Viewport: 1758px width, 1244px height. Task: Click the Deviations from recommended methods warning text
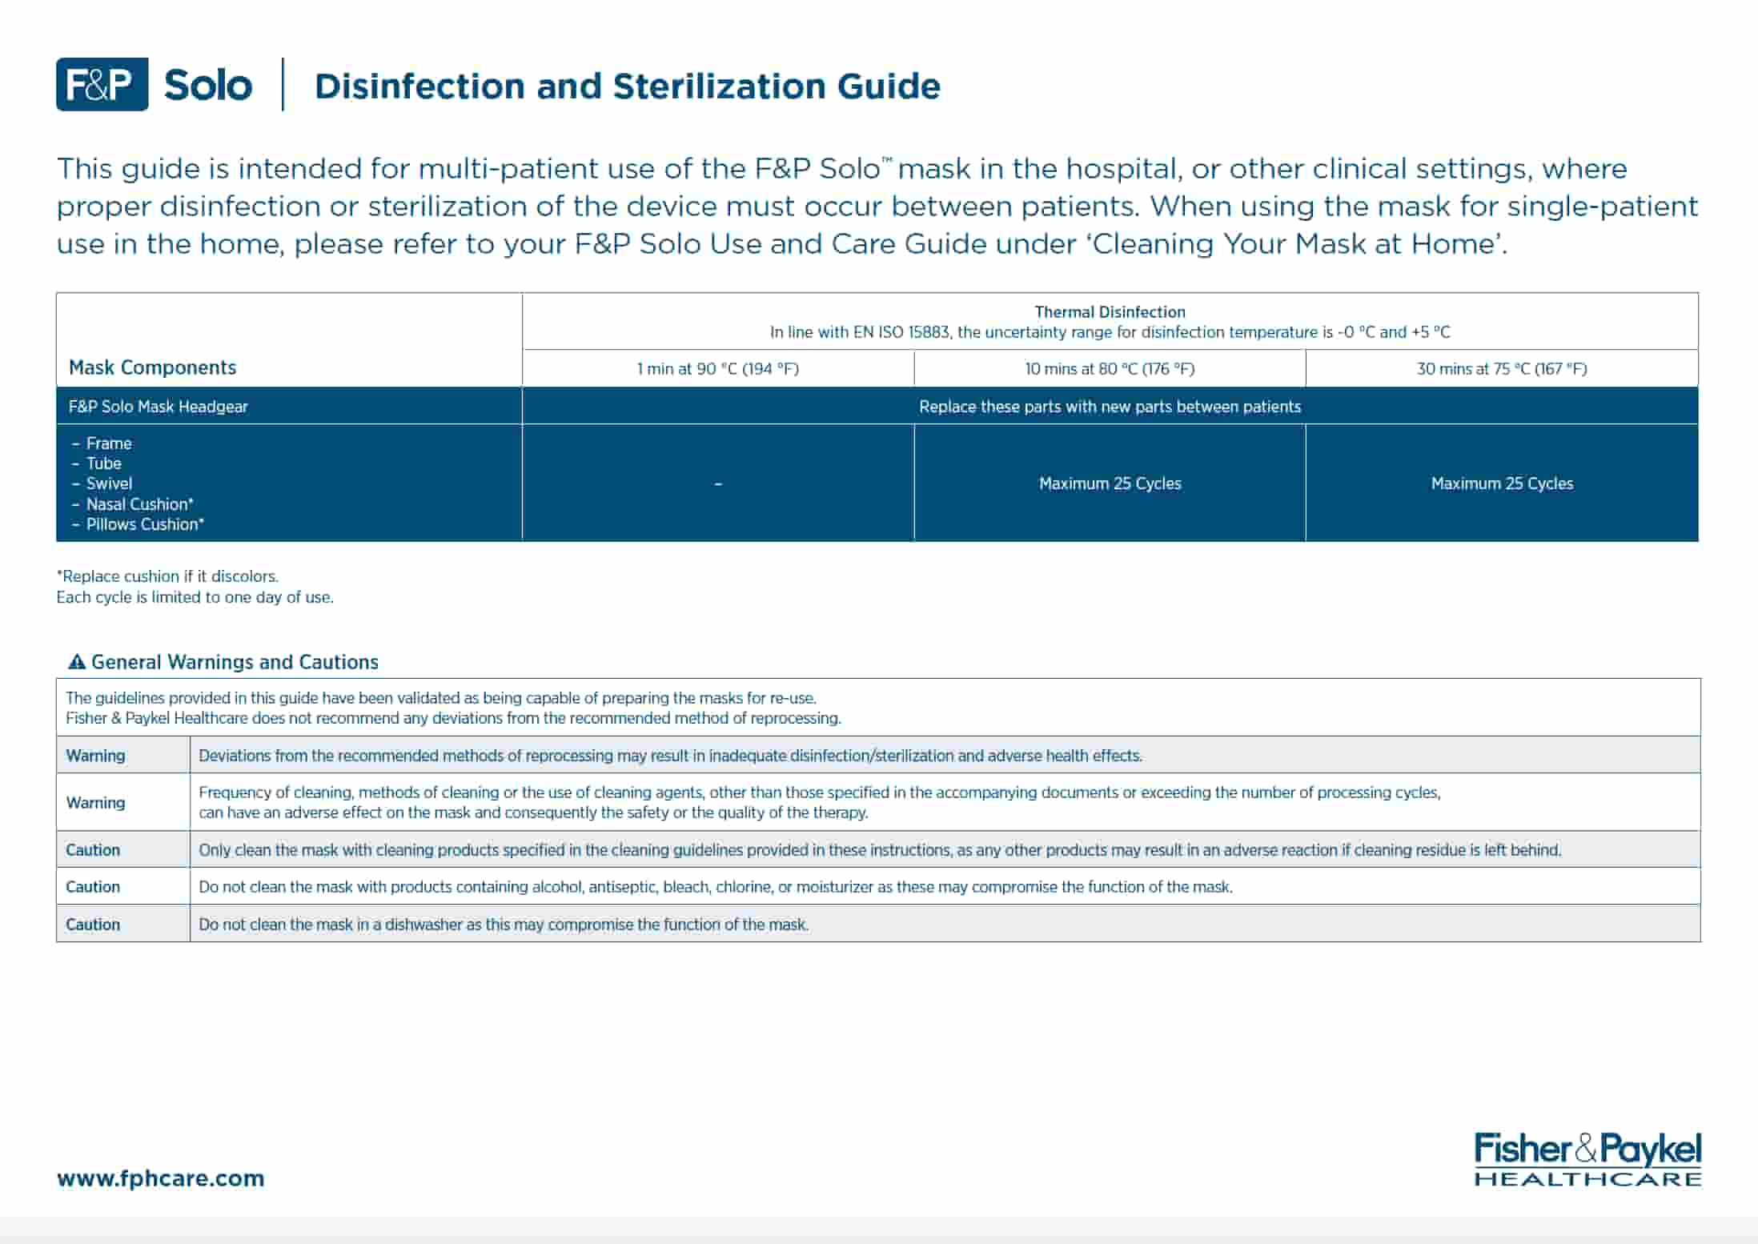click(x=670, y=755)
